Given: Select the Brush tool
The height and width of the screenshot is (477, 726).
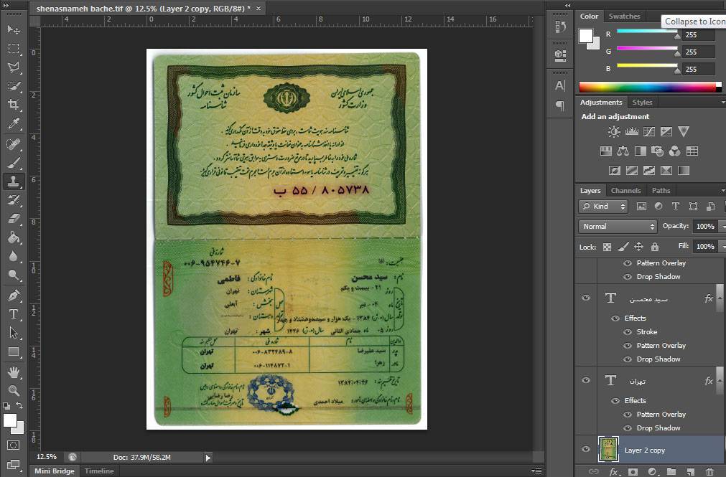Looking at the screenshot, I should tap(14, 163).
